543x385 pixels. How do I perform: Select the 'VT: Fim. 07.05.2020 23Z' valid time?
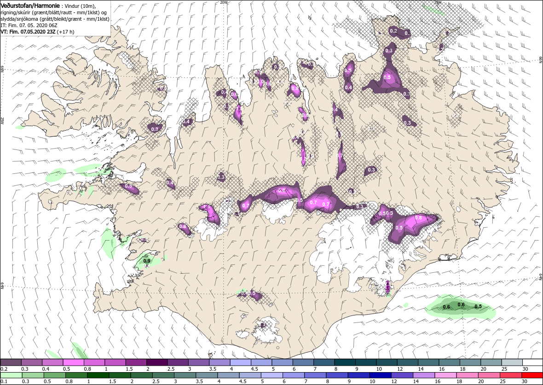27,32
